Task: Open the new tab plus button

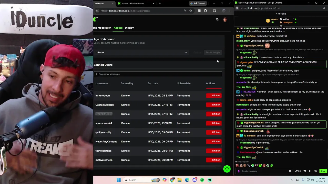Action: (x=160, y=4)
